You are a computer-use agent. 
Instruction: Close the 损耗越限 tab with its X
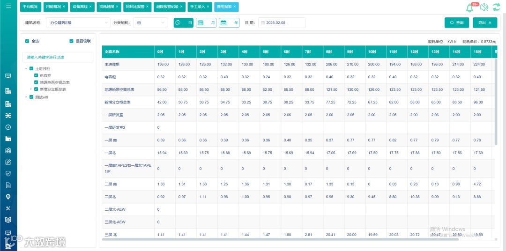pyautogui.click(x=117, y=7)
